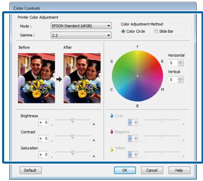Click the Yellow ink drop icon

coord(112,149)
